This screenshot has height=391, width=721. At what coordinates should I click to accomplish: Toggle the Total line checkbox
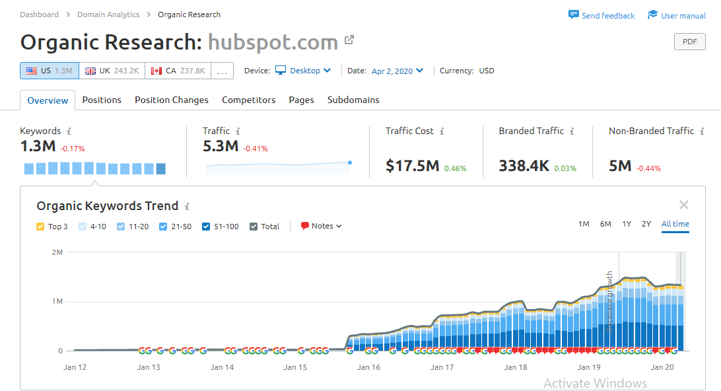pyautogui.click(x=254, y=227)
